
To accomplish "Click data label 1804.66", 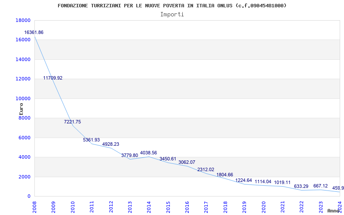I will [x=224, y=175].
